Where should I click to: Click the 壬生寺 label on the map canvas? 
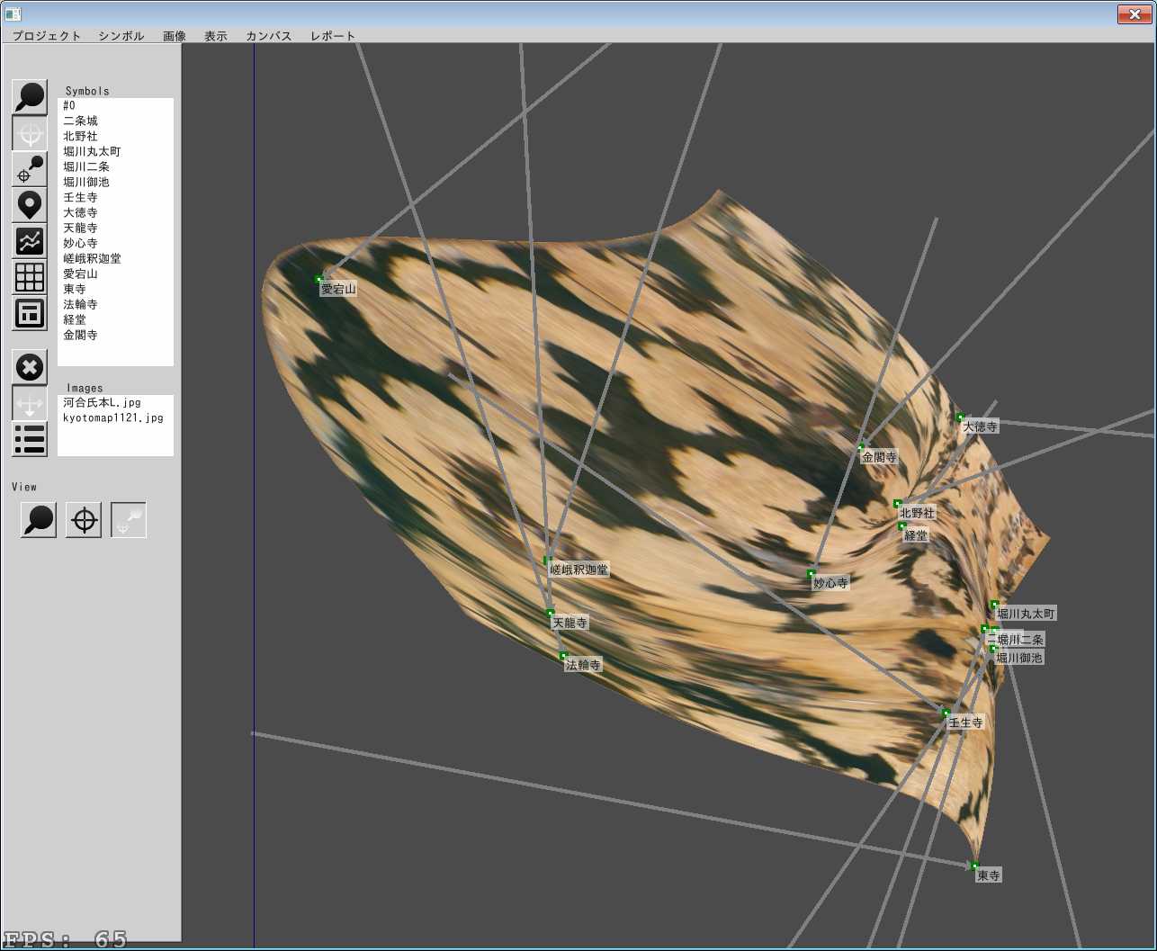[965, 722]
